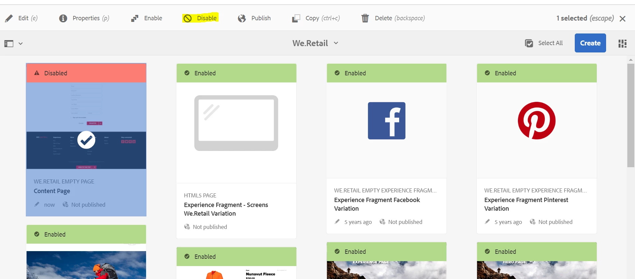This screenshot has height=279, width=635.
Task: Click '5 years ago' on the Facebook card
Action: tap(358, 222)
